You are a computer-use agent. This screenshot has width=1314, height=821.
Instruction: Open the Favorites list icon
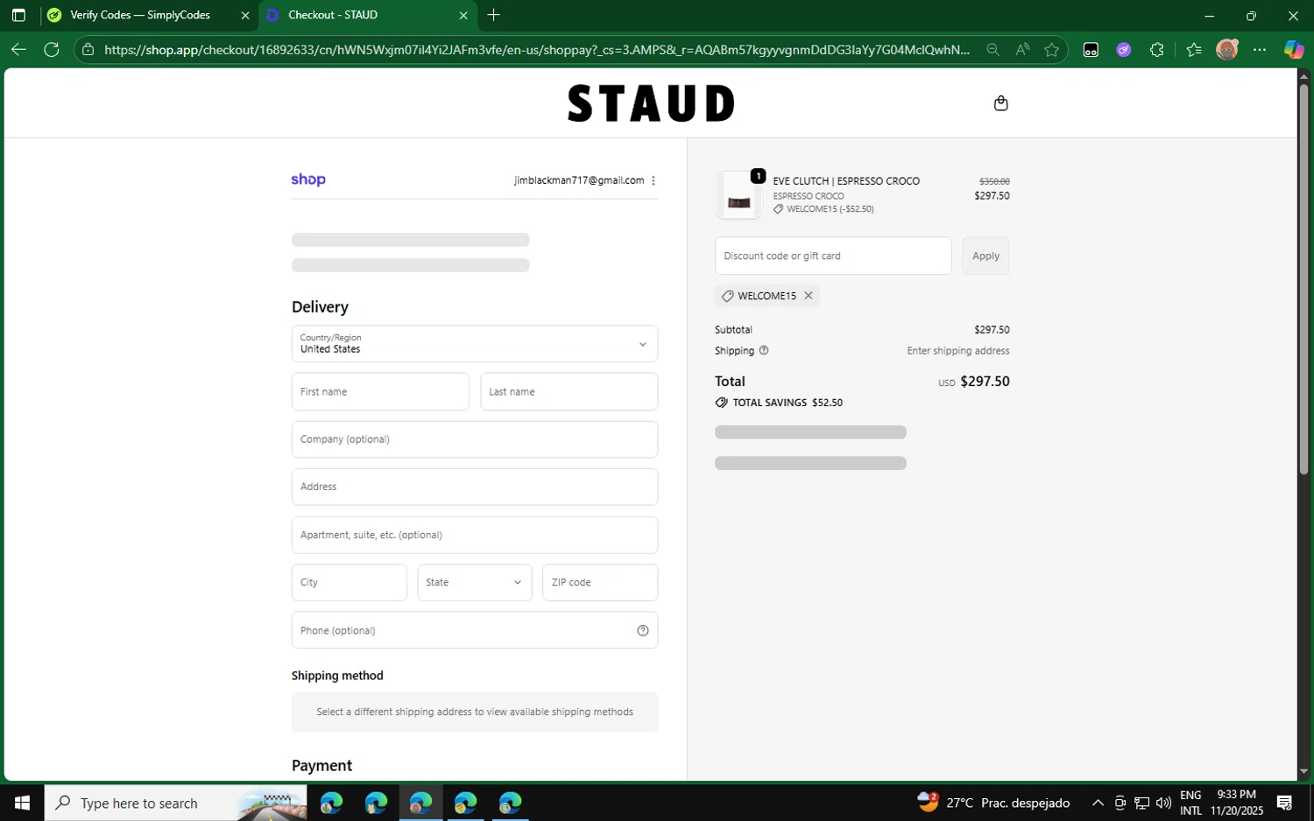tap(1194, 50)
